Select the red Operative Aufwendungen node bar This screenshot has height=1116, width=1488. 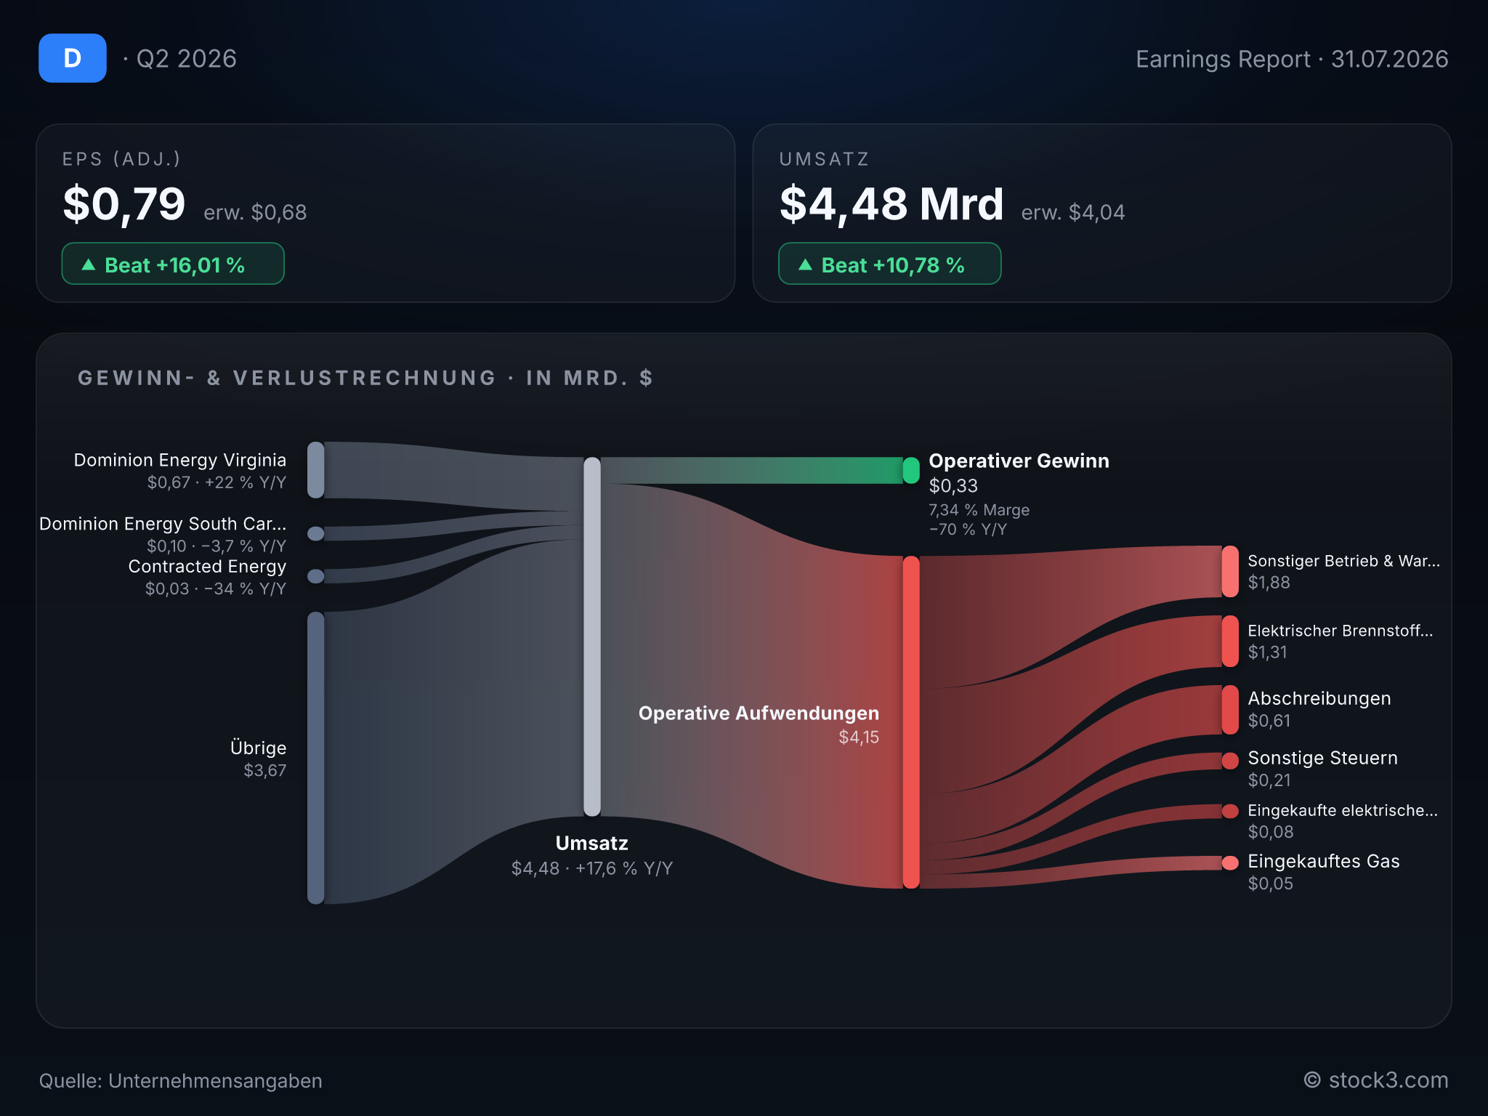pos(911,722)
